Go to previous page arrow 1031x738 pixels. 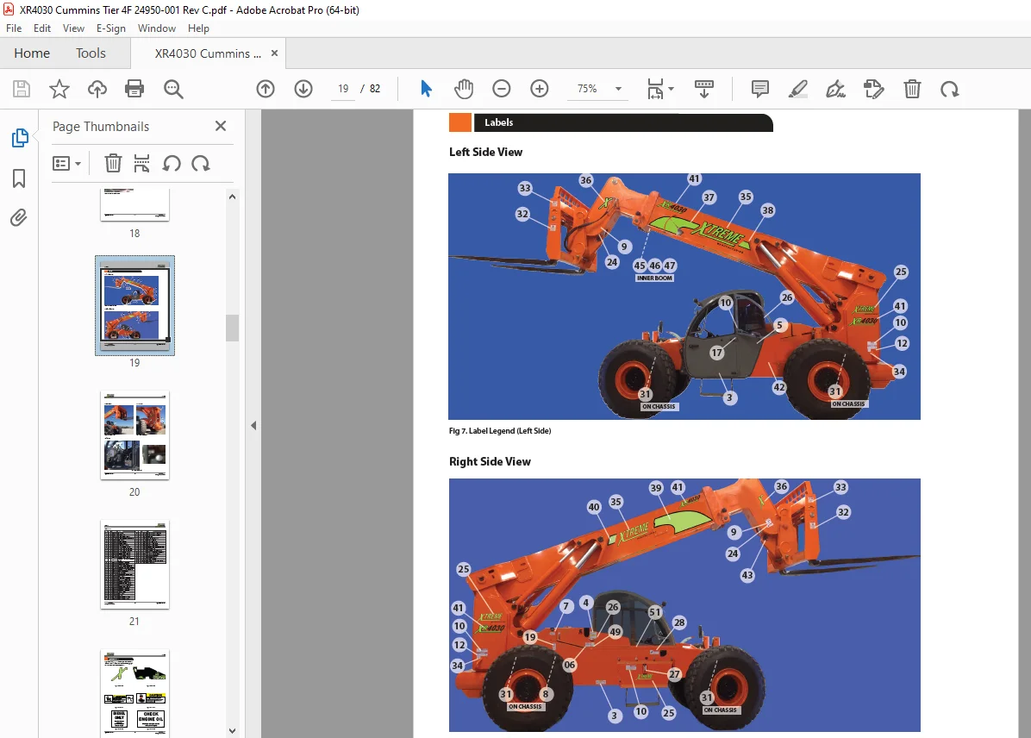tap(266, 89)
